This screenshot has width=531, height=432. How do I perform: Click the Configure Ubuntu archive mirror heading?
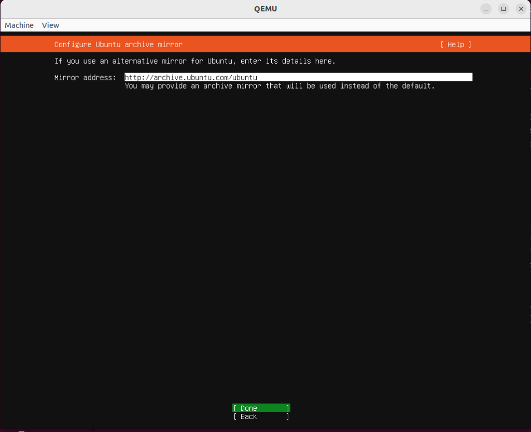click(118, 45)
